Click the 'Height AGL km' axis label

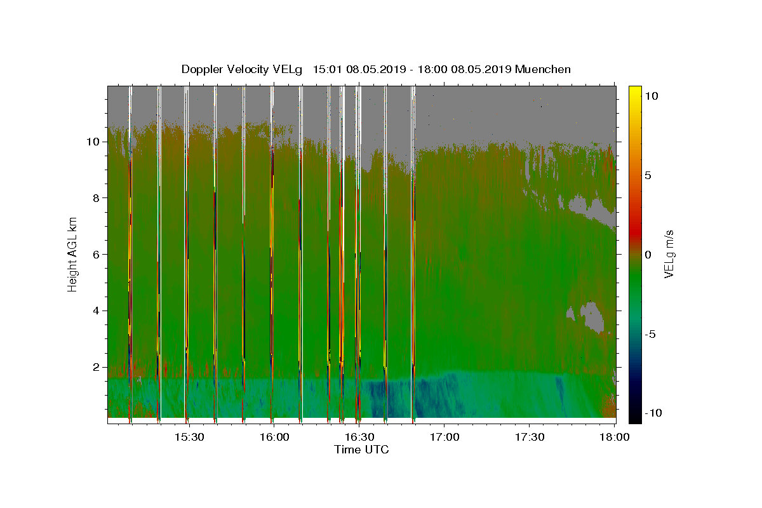tap(73, 254)
